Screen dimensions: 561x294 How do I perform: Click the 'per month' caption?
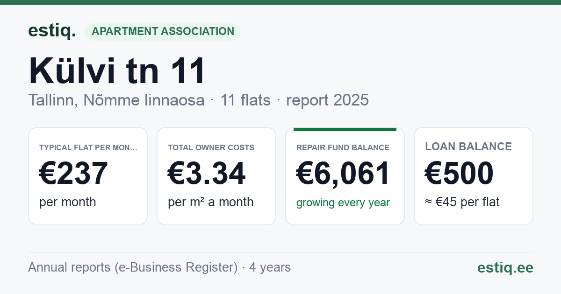[68, 202]
